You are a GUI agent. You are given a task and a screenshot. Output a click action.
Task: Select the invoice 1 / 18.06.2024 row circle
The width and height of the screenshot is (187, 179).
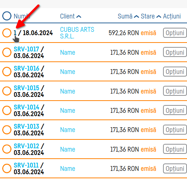pos(7,33)
